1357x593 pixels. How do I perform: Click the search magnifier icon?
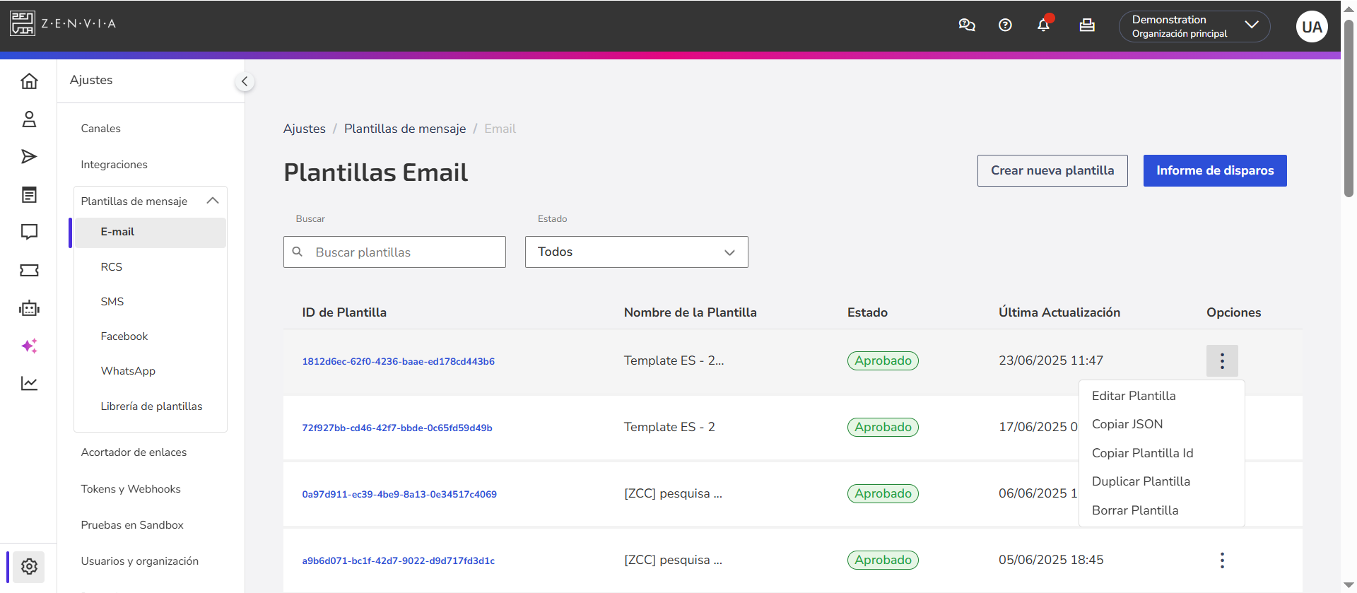click(x=298, y=252)
